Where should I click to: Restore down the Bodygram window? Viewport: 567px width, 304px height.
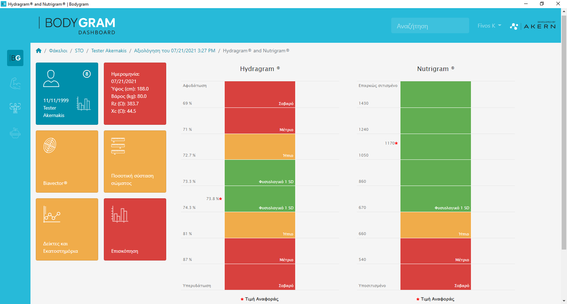542,4
